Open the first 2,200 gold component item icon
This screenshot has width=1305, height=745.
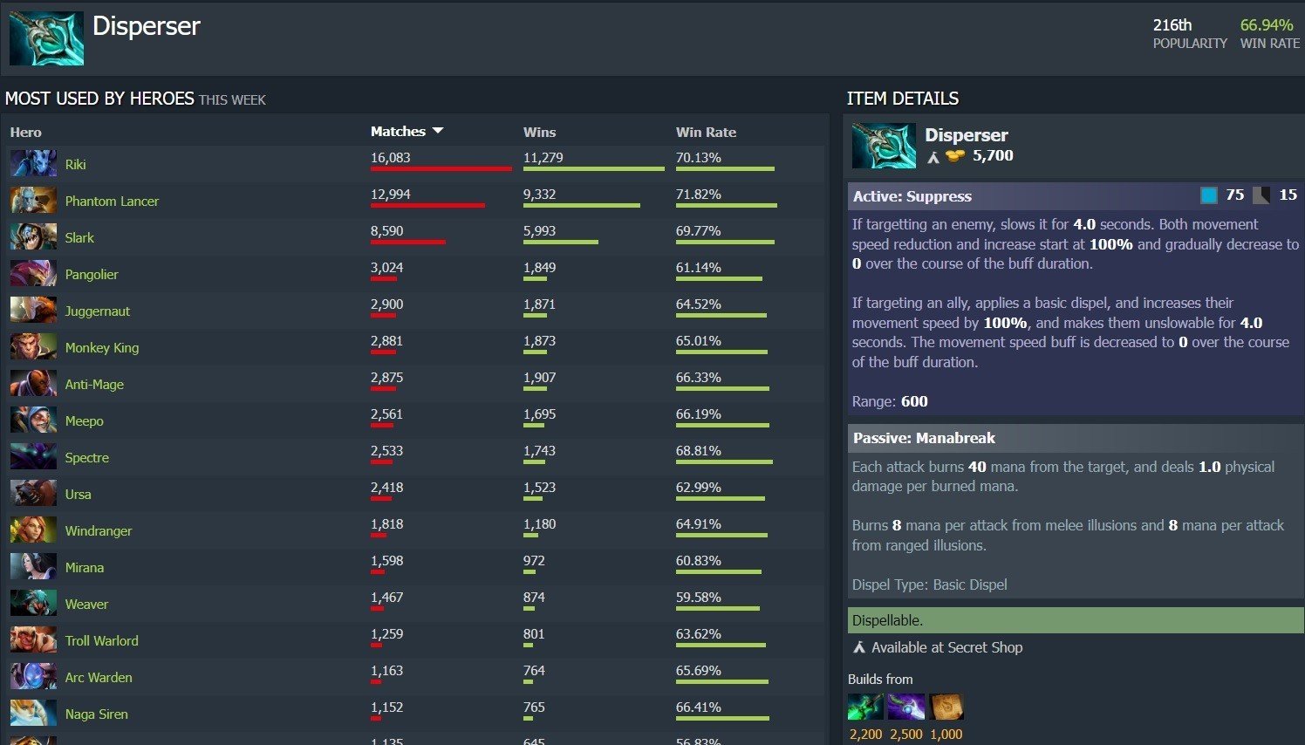tap(865, 707)
